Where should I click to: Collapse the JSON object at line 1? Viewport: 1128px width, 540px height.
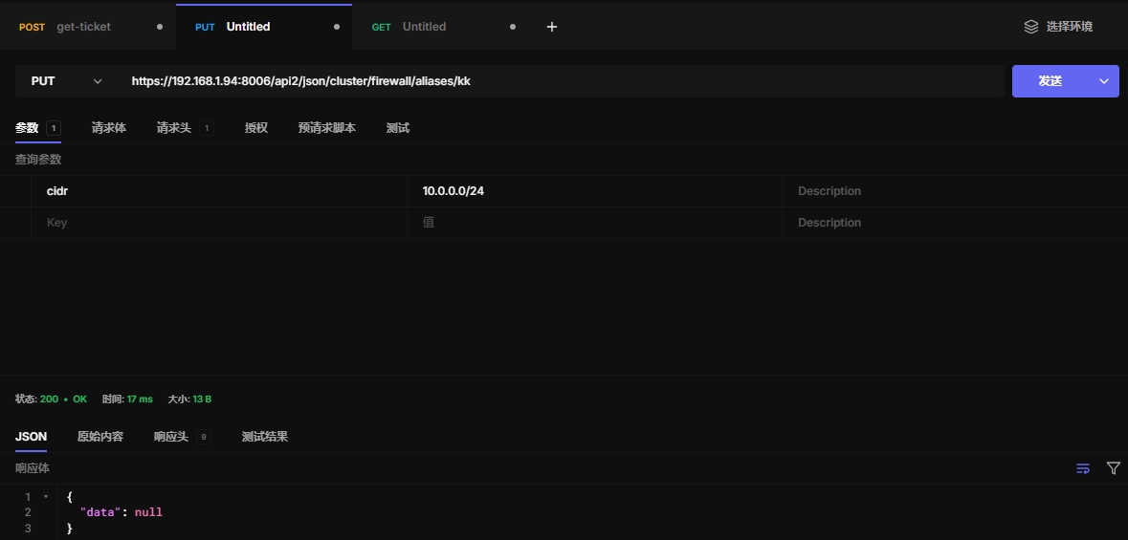point(46,497)
